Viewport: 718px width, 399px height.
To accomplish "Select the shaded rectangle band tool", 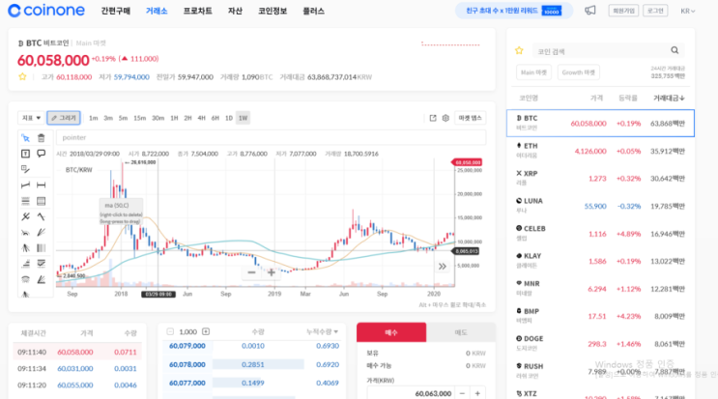I will (x=42, y=201).
